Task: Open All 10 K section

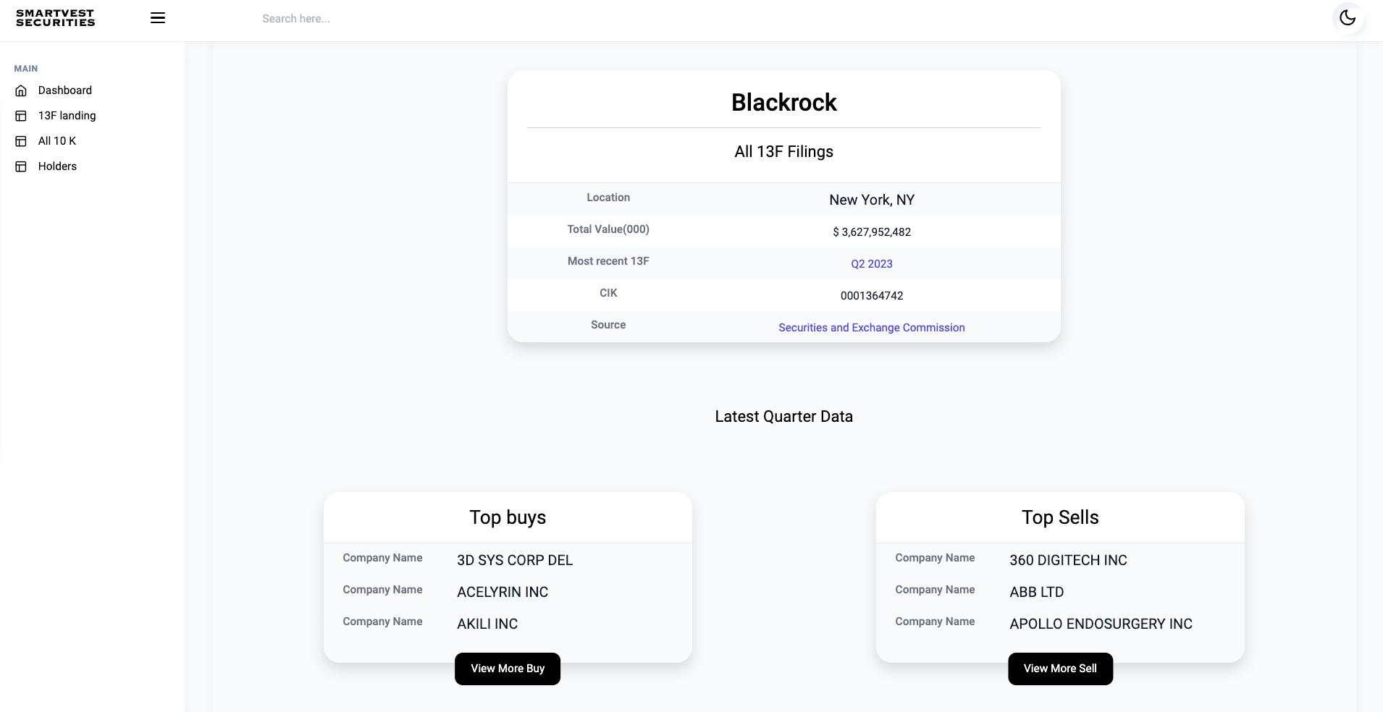Action: [57, 141]
